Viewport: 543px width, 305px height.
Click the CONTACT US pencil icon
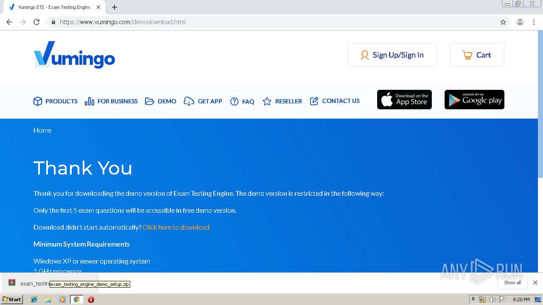click(314, 101)
